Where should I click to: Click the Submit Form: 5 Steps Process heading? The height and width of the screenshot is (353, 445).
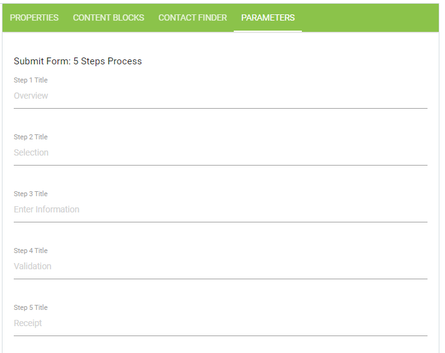77,61
